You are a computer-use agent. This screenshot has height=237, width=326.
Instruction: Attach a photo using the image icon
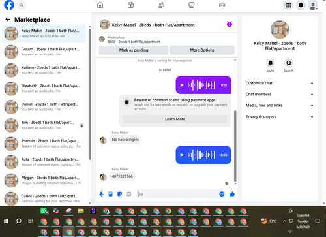point(110,194)
